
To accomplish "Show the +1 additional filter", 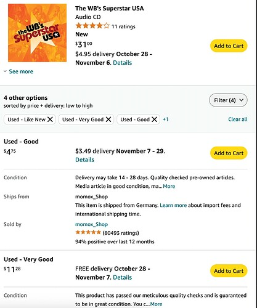I will (166, 120).
